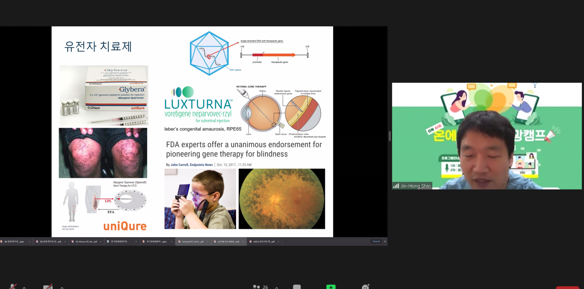Click the retinal fundus photo on slide
Screen dimensions: 584x289
click(x=282, y=199)
